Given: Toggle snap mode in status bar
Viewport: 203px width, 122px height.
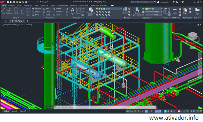Looking at the screenshot, I should click(138, 111).
